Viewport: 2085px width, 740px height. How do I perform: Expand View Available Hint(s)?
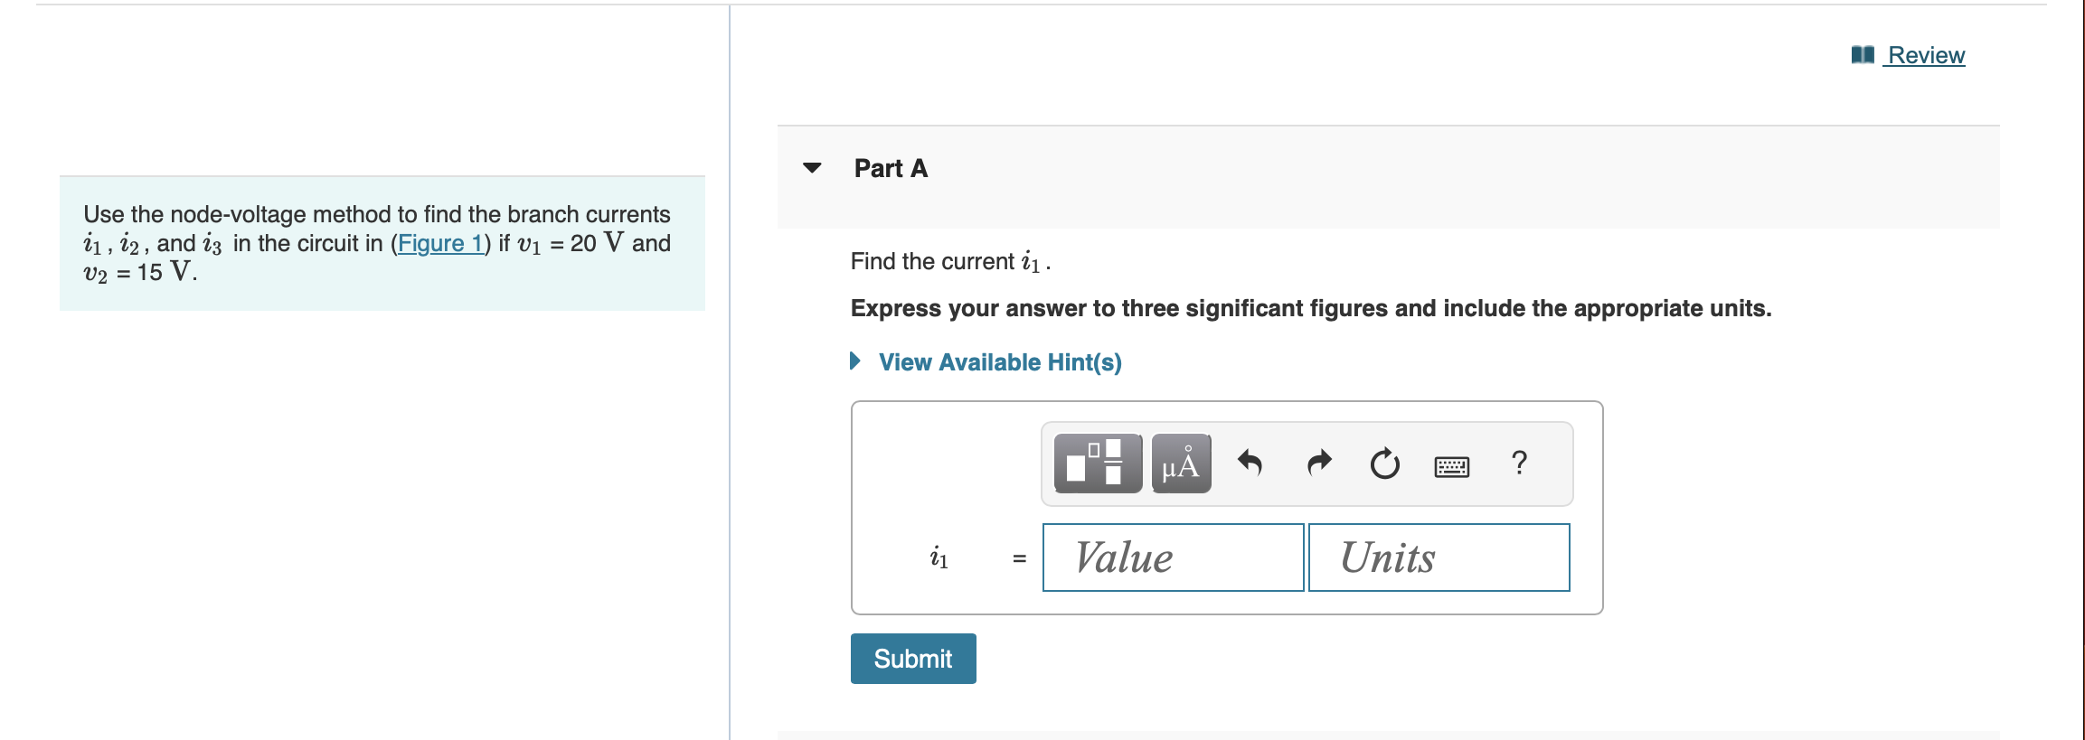tap(1000, 361)
